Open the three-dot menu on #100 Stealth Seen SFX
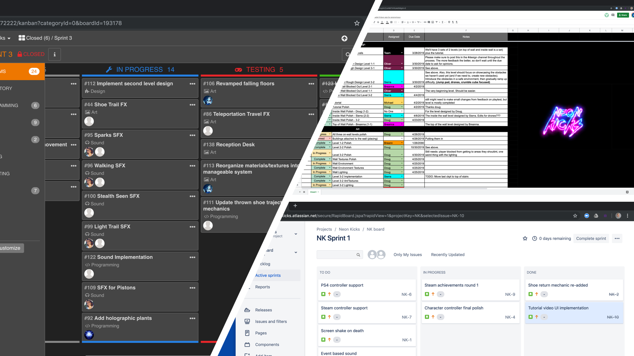Screen dimensions: 634x356 click(193, 196)
